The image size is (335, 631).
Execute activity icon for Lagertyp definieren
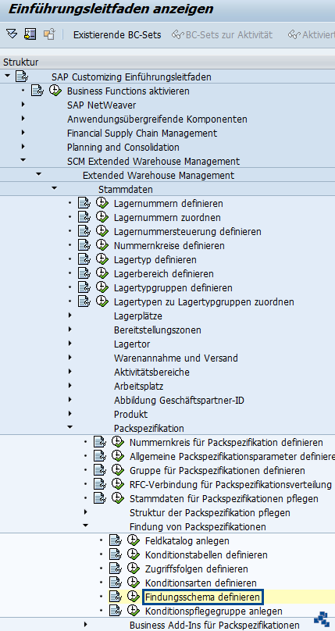point(102,259)
